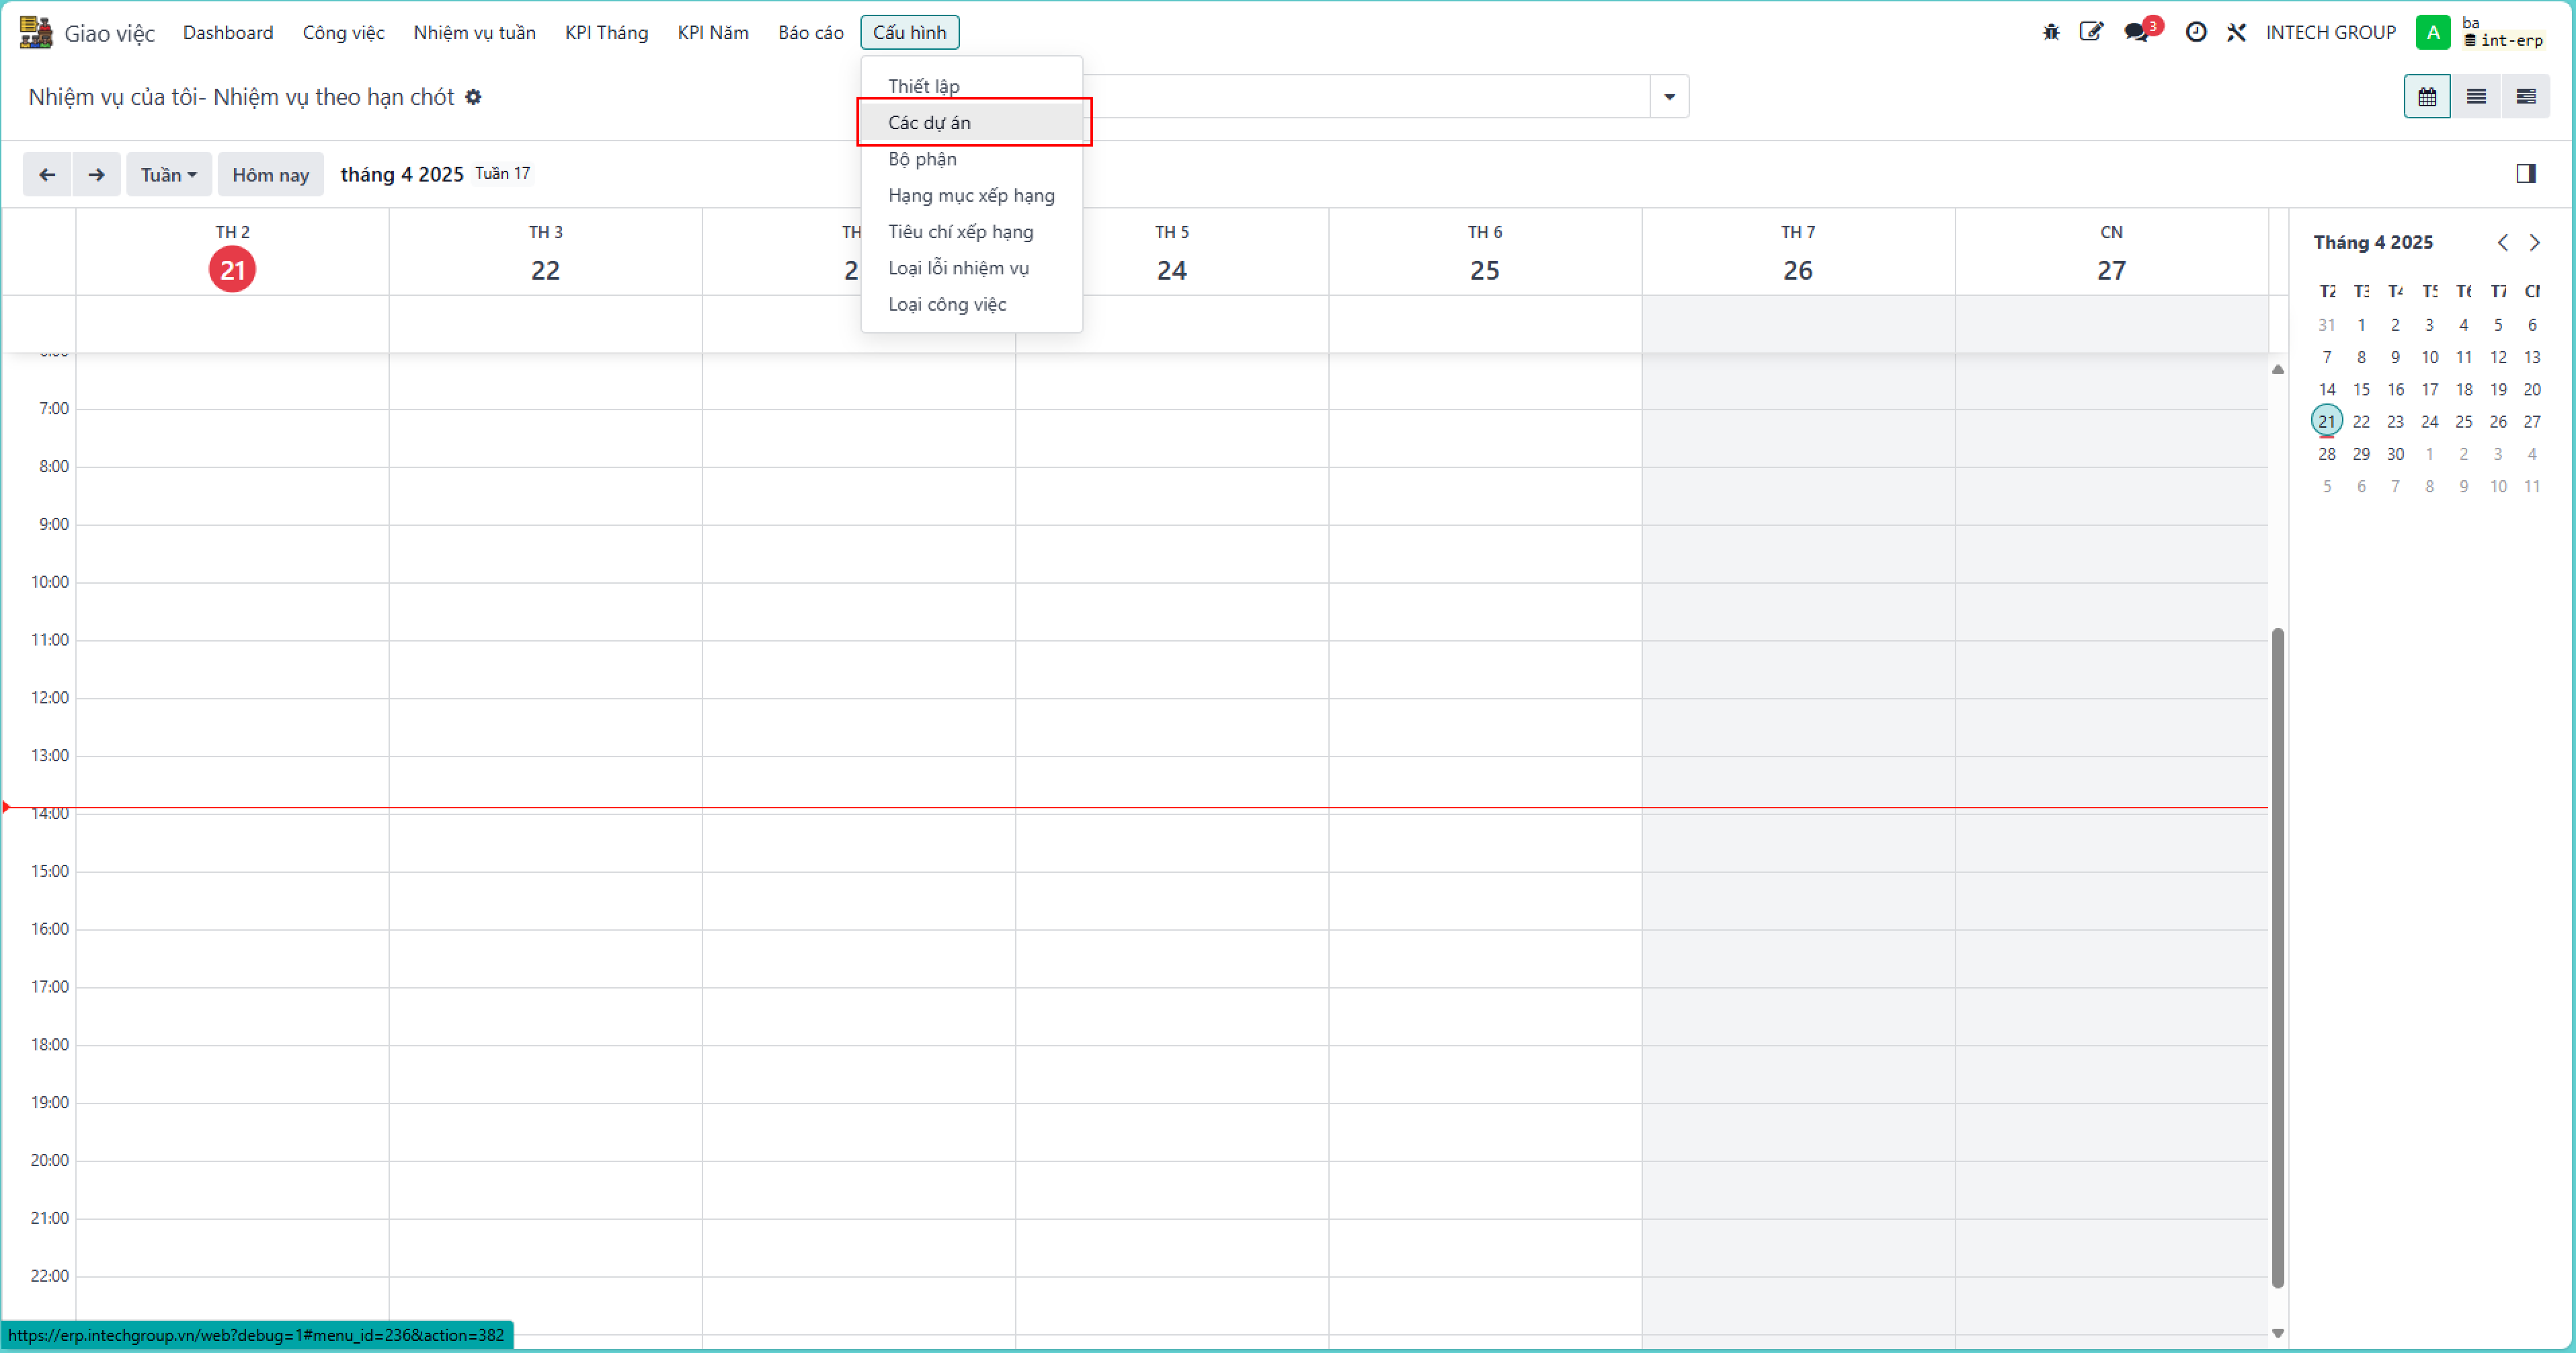Open the Nhiệm vụ tuần menu
Image resolution: width=2576 pixels, height=1353 pixels.
click(475, 32)
